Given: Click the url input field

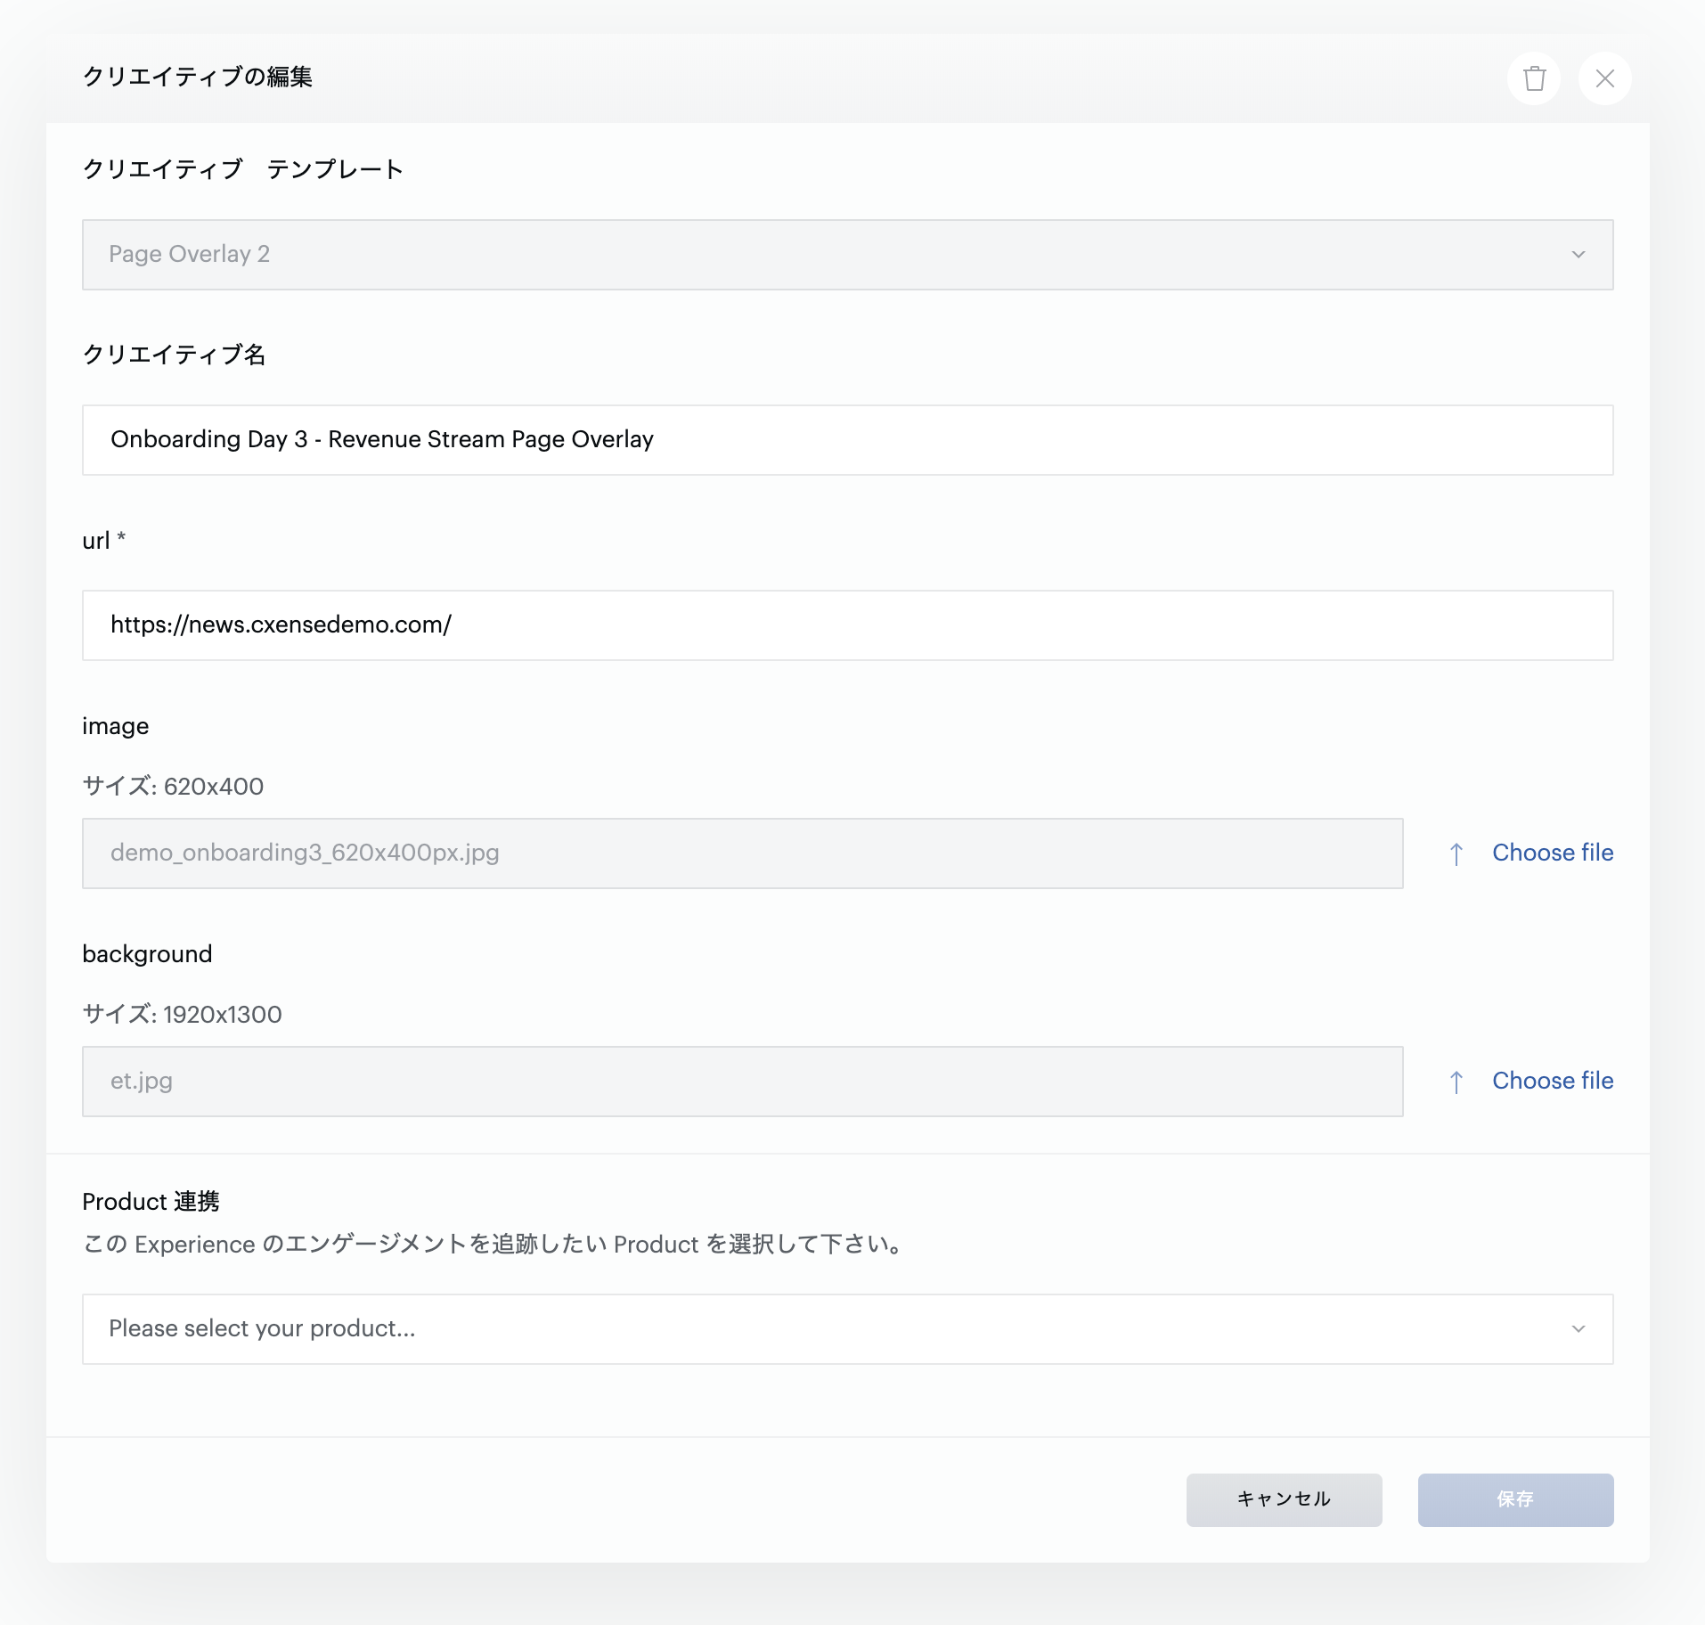Looking at the screenshot, I should (x=848, y=625).
